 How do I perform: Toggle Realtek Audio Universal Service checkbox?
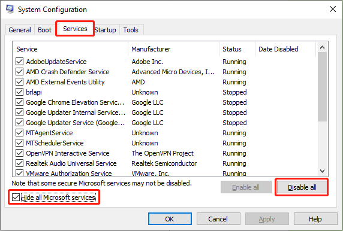pyautogui.click(x=19, y=163)
